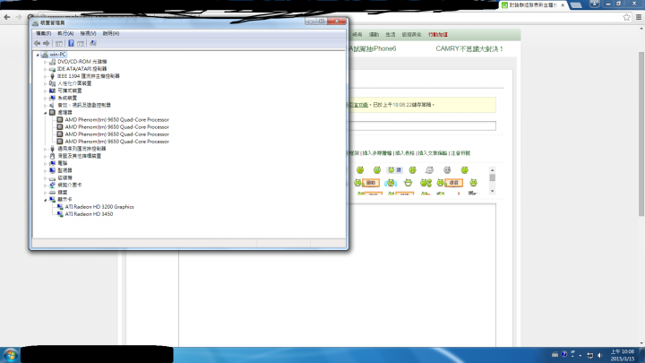The height and width of the screenshot is (363, 645).
Task: Select ATI Radeon HD 3450
Action: [89, 214]
